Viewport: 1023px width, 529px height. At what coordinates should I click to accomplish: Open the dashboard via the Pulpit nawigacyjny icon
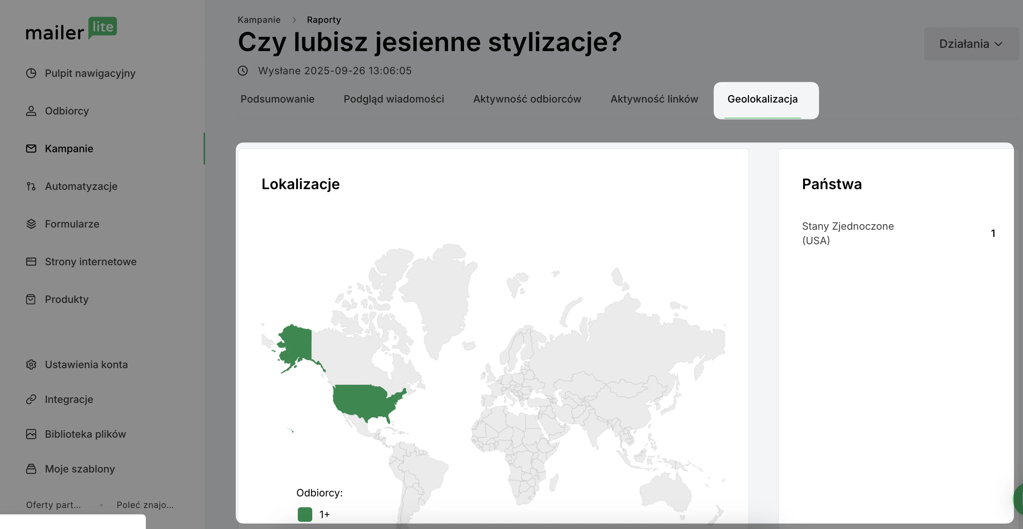coord(31,73)
